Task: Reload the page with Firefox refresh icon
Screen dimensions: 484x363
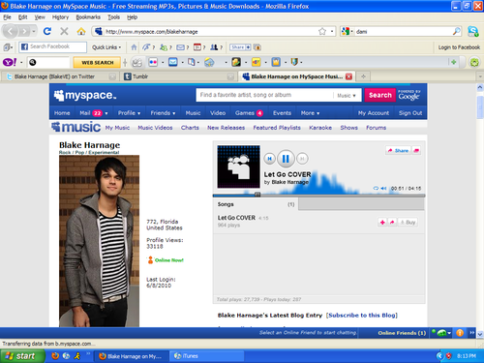Action: [x=47, y=31]
